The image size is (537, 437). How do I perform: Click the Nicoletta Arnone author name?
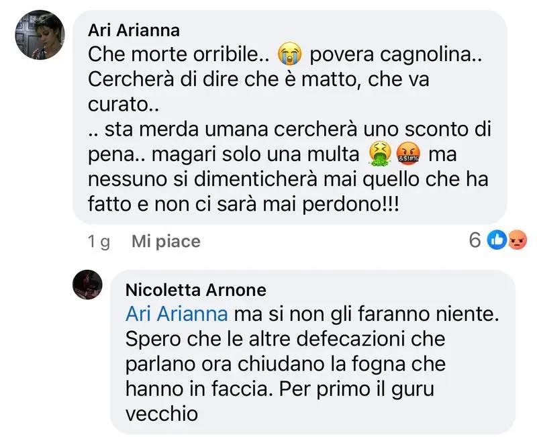click(x=196, y=290)
